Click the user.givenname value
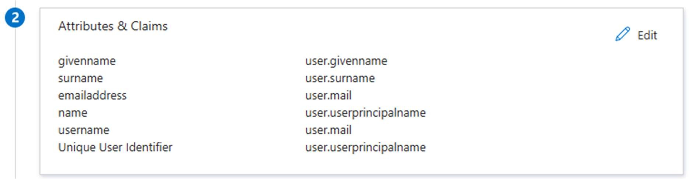The height and width of the screenshot is (179, 693). click(x=346, y=61)
